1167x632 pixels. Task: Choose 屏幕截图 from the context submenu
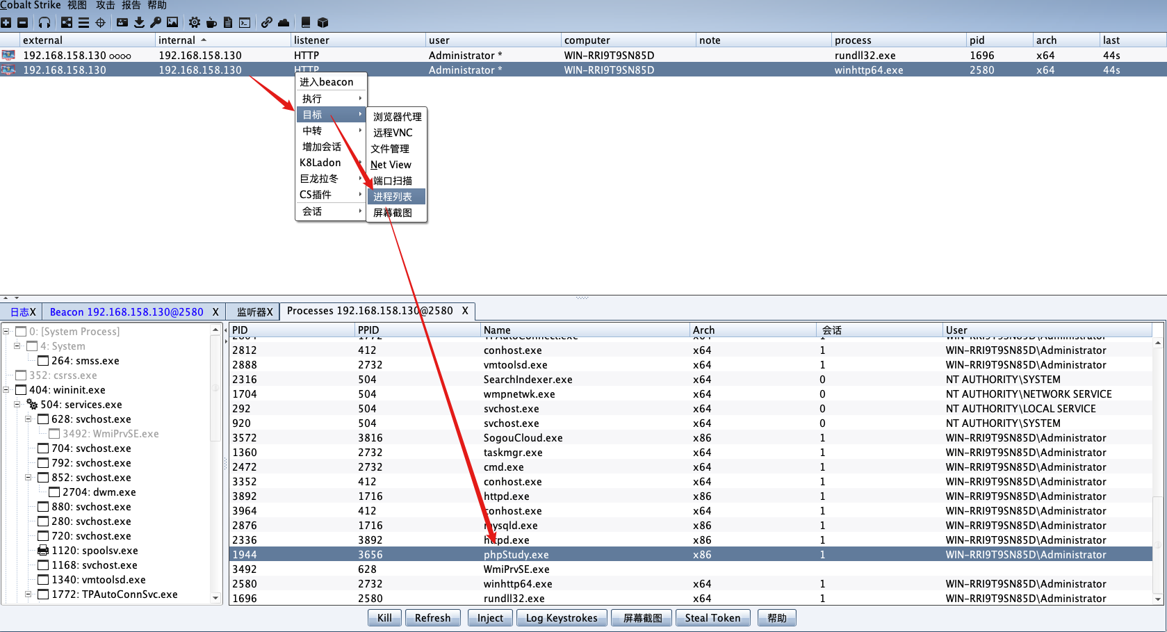(x=393, y=213)
